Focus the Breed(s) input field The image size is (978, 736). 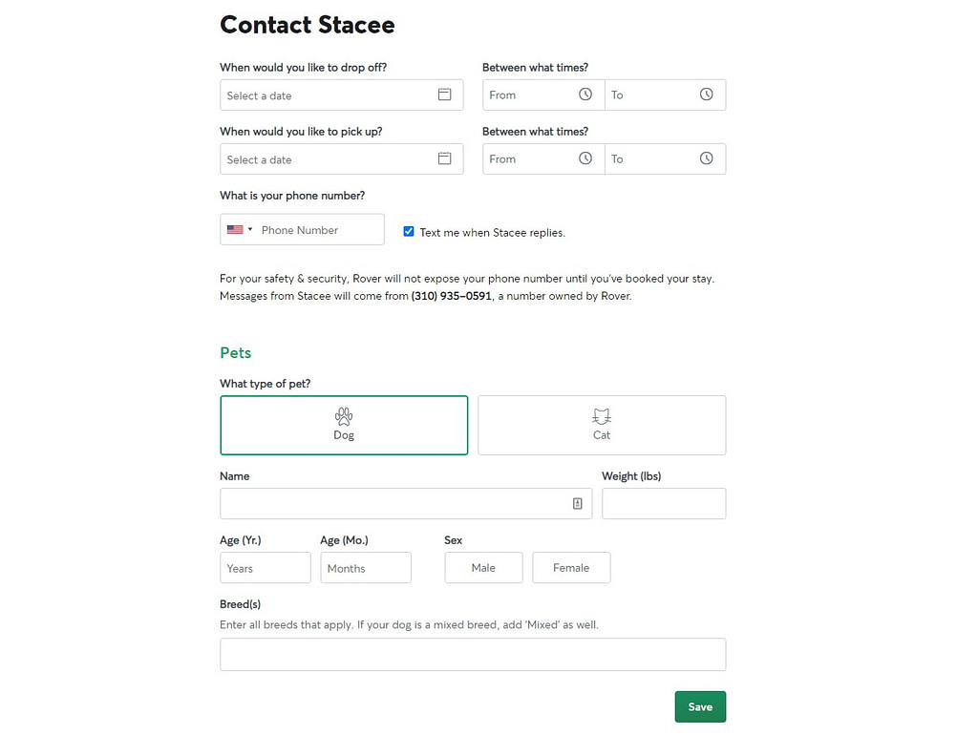[473, 654]
